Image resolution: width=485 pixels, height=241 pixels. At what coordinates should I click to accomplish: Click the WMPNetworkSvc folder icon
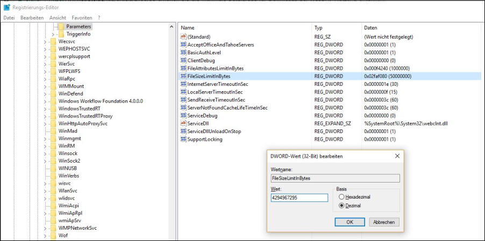click(53, 228)
